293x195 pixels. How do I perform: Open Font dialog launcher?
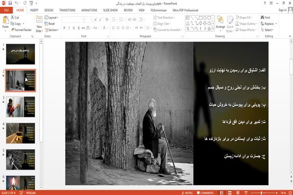(x=108, y=36)
